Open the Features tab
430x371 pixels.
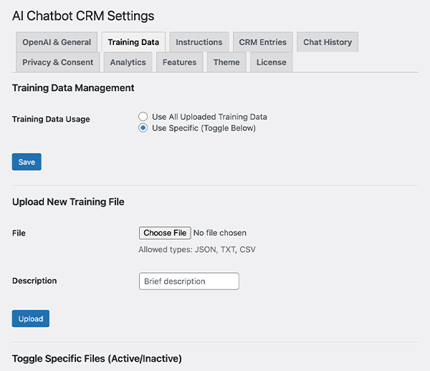[x=179, y=62]
